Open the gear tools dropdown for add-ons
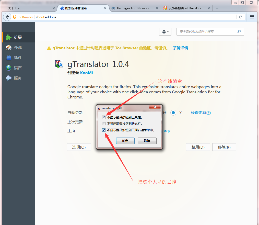The height and width of the screenshot is (225, 259). coord(165,31)
